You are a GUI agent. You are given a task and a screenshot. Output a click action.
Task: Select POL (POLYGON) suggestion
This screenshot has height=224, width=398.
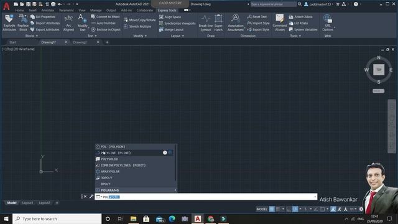coord(136,147)
